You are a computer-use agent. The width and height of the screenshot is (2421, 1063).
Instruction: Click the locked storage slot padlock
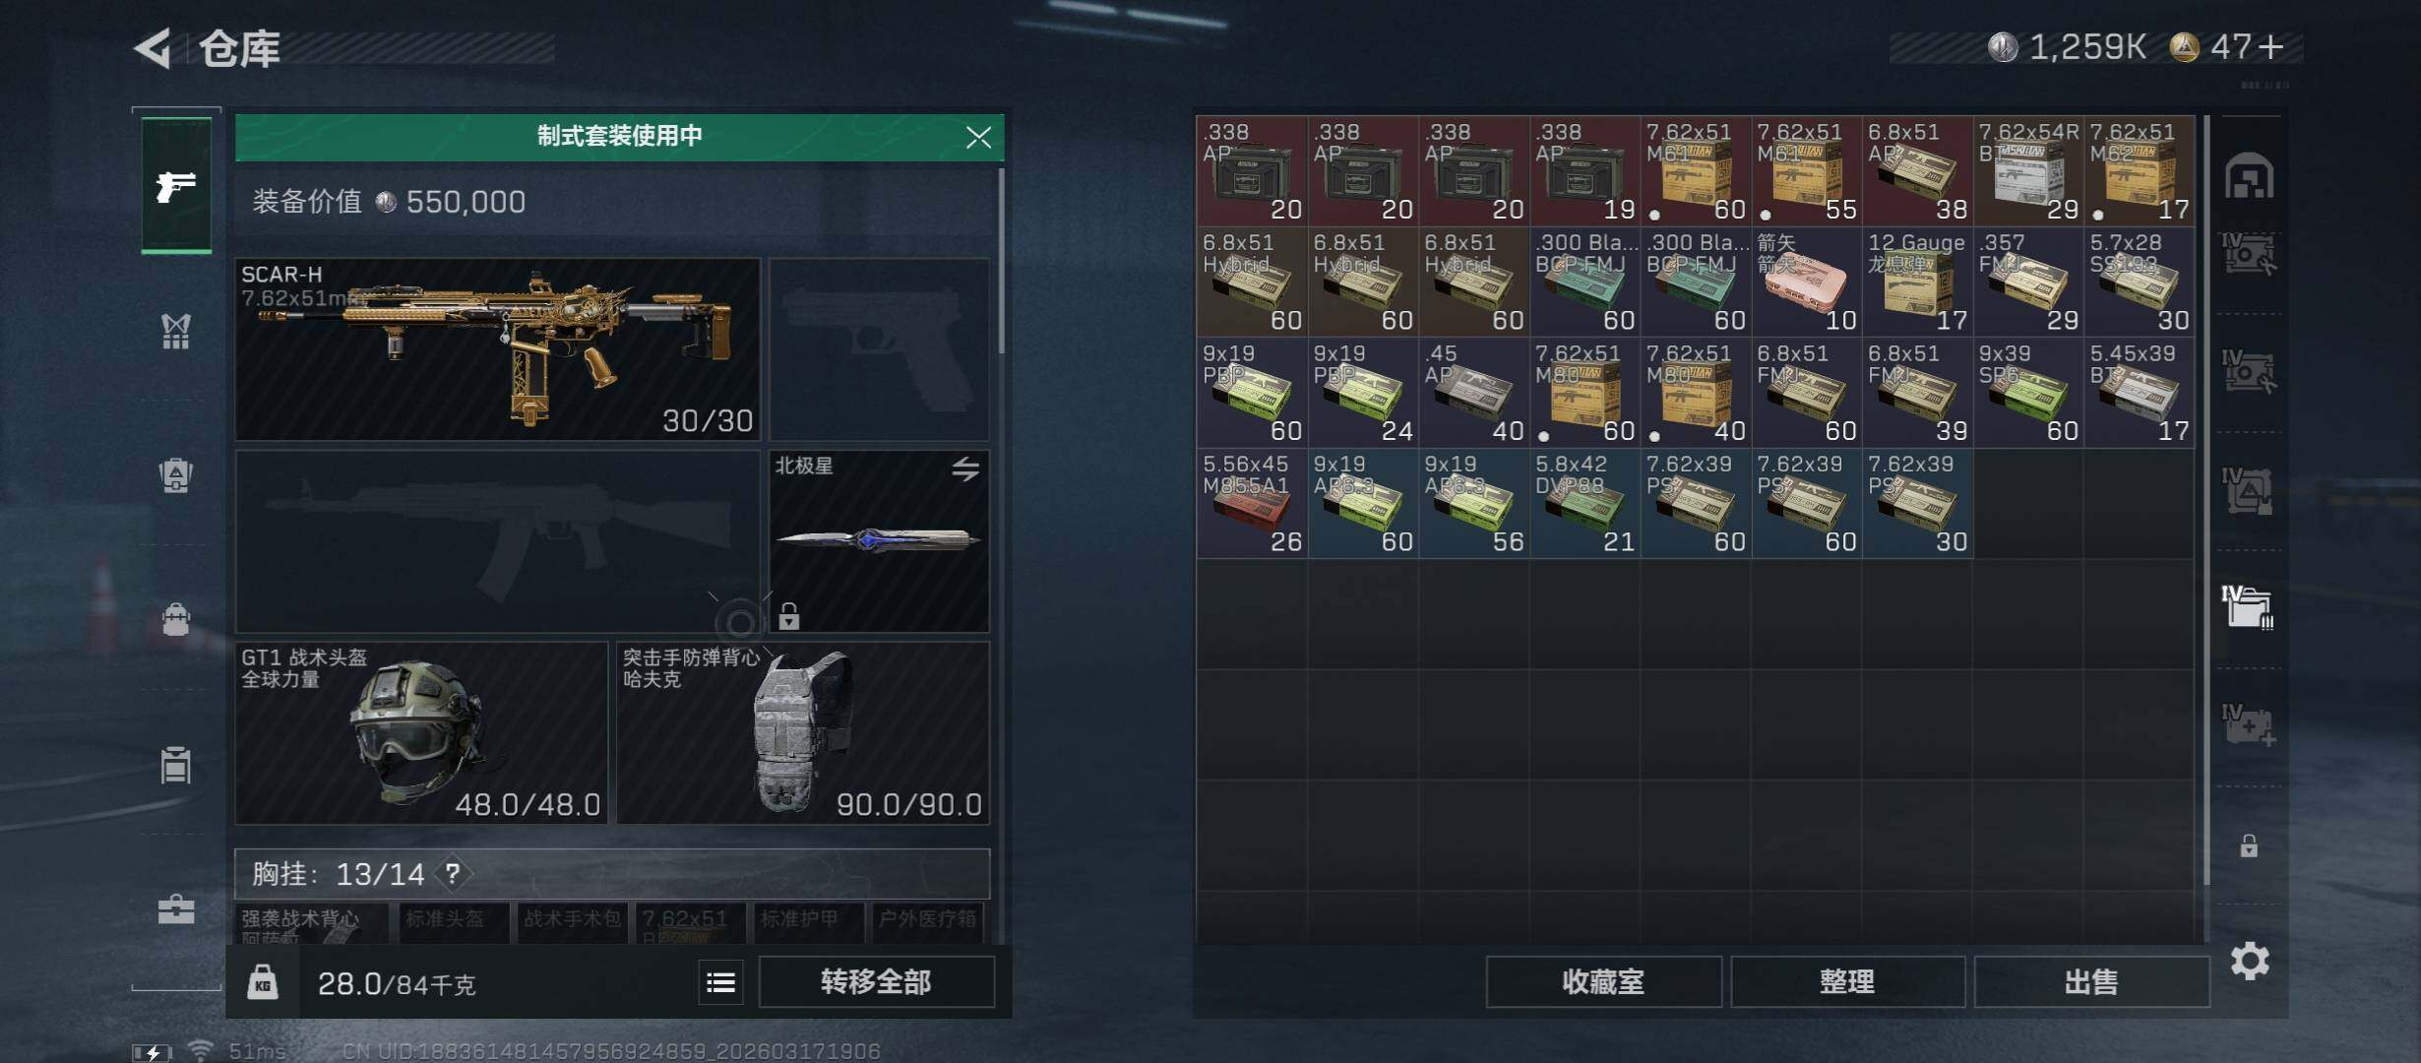coord(2249,845)
